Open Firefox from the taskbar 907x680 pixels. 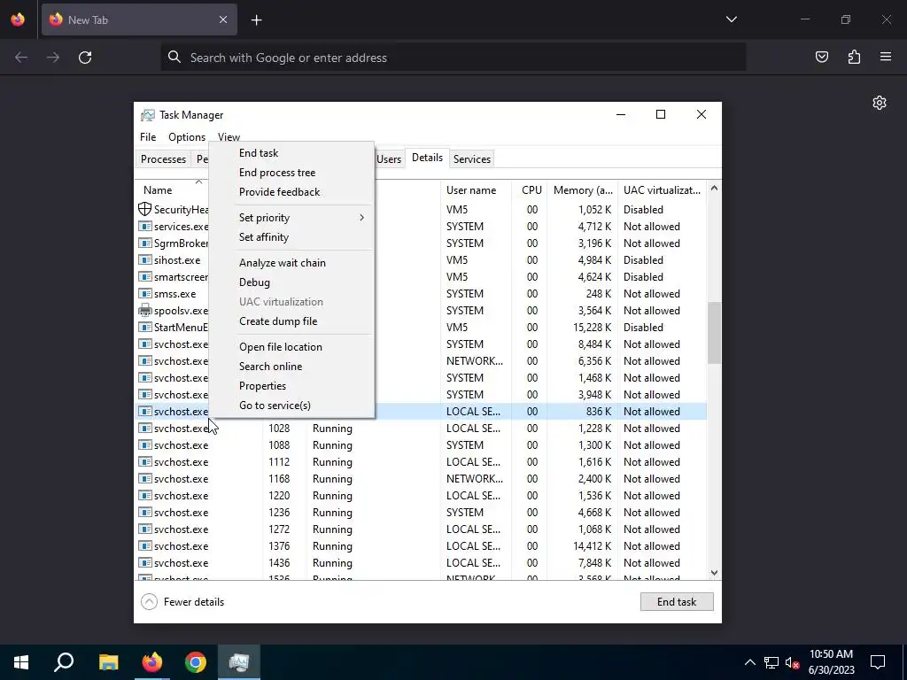pyautogui.click(x=152, y=662)
